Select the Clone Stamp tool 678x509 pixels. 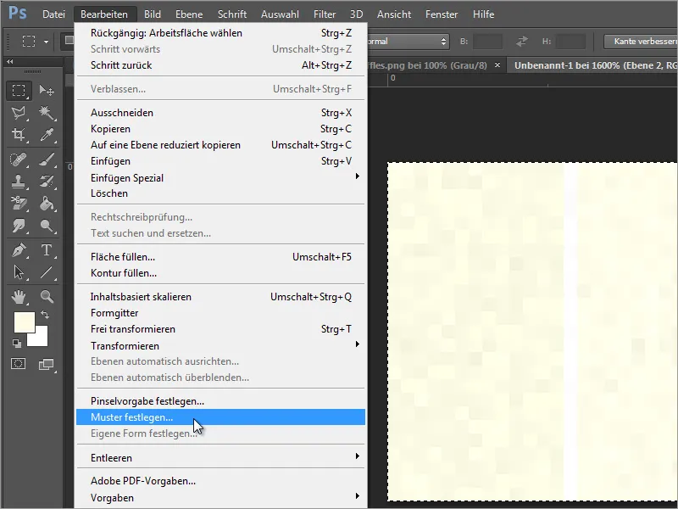tap(19, 182)
